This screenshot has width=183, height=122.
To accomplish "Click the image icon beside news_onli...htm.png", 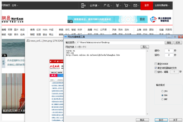I will point(28,41).
